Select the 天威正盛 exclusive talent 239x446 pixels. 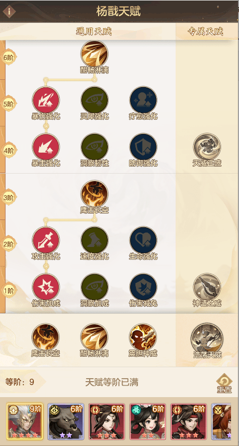tap(207, 147)
